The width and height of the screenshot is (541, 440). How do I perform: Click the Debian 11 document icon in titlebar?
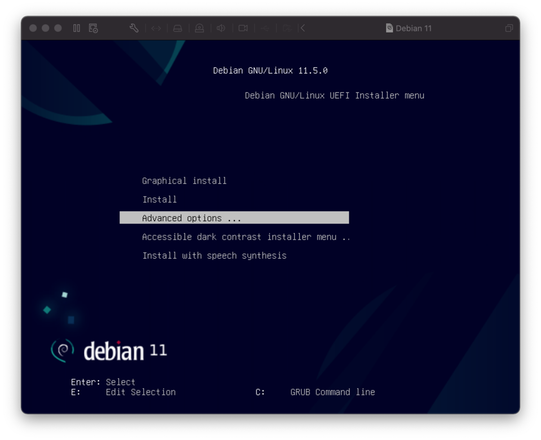pyautogui.click(x=388, y=27)
